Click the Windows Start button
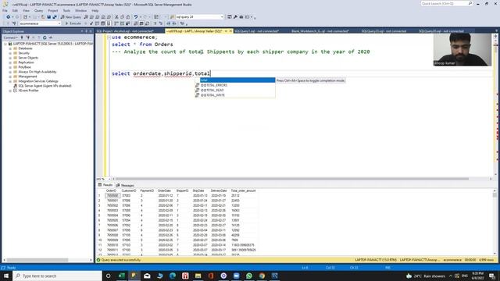Viewport: 500px width, 281px height. pyautogui.click(x=6, y=276)
